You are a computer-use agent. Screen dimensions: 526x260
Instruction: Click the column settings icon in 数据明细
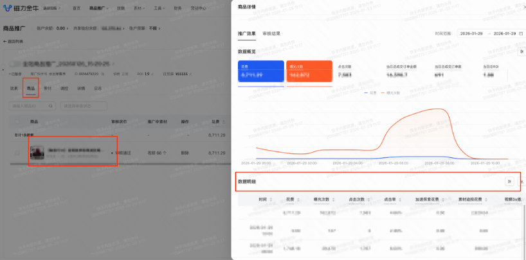click(509, 181)
